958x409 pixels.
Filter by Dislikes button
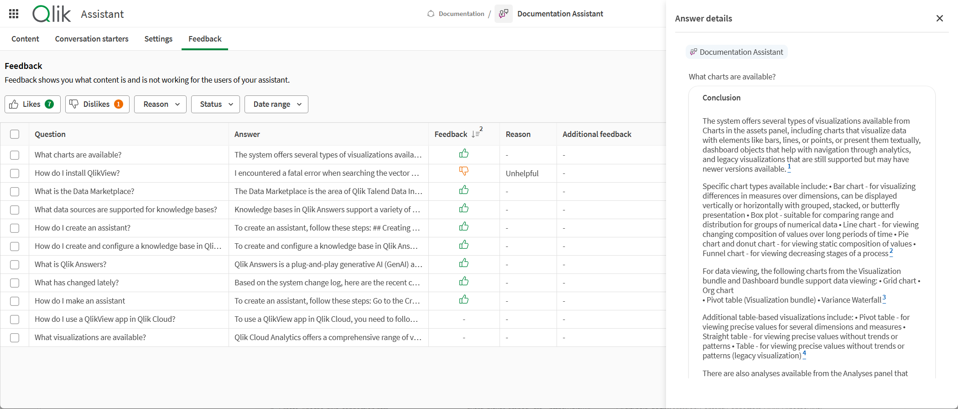[97, 104]
